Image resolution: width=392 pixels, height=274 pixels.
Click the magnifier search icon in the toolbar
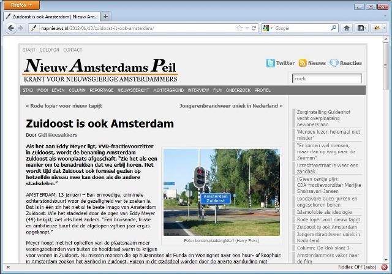pyautogui.click(x=334, y=28)
